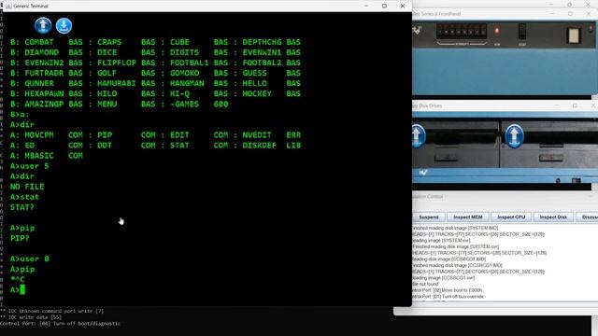Screen dimensions: 598x336
Task: Click the Floppy Disk Drives window title
Action: coord(427,105)
